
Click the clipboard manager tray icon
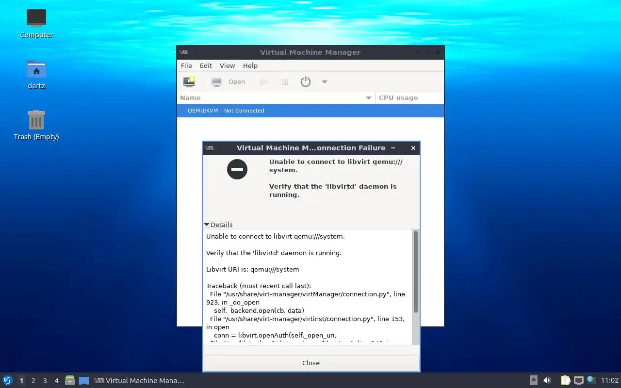coord(565,380)
